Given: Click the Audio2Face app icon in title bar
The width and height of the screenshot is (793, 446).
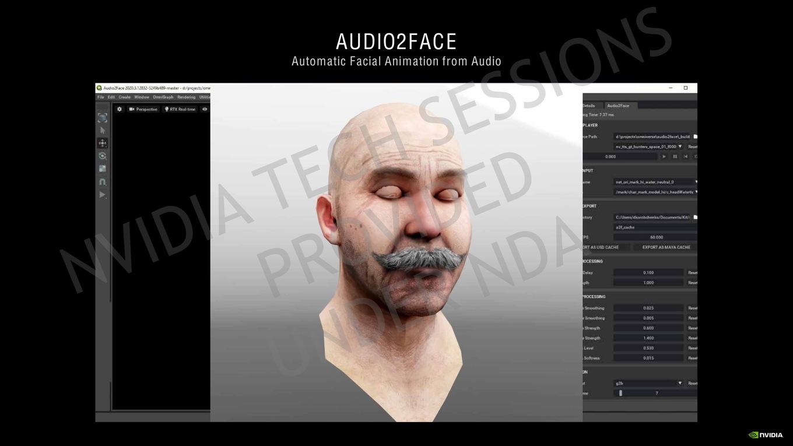Looking at the screenshot, I should pyautogui.click(x=99, y=88).
